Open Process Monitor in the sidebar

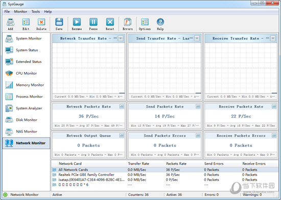[26, 97]
